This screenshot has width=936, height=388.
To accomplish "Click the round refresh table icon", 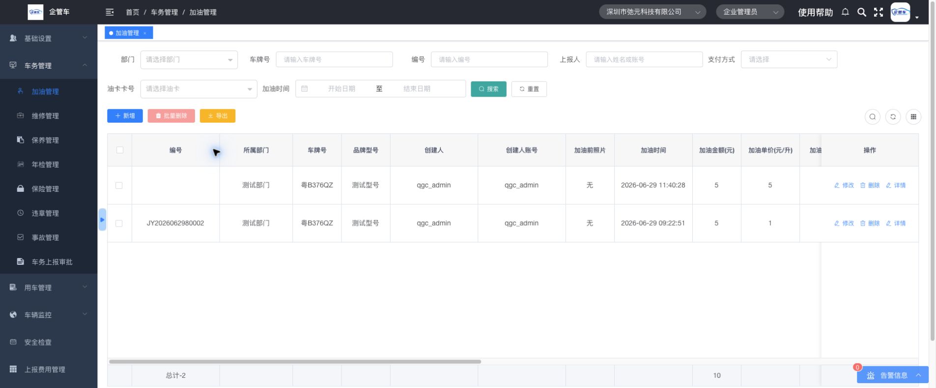I will pyautogui.click(x=893, y=117).
